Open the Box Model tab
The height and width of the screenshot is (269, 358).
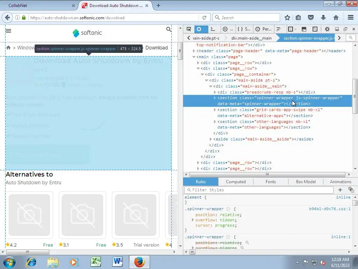(x=306, y=182)
